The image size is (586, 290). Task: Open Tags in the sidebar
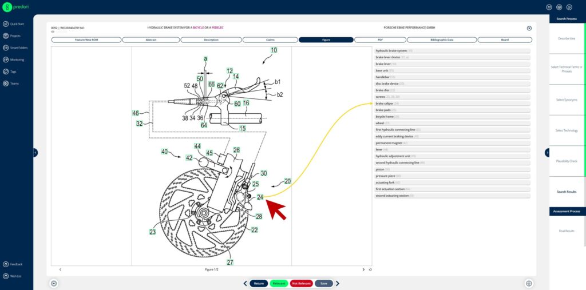(x=13, y=71)
